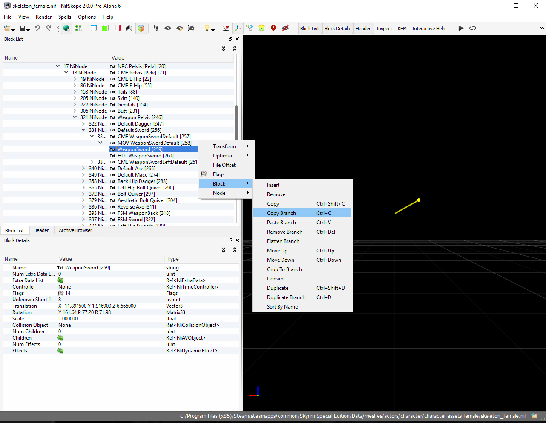
Task: Switch to the red-sided cube view
Action: (117, 29)
